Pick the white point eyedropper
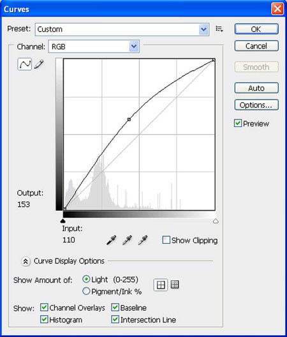 (143, 240)
